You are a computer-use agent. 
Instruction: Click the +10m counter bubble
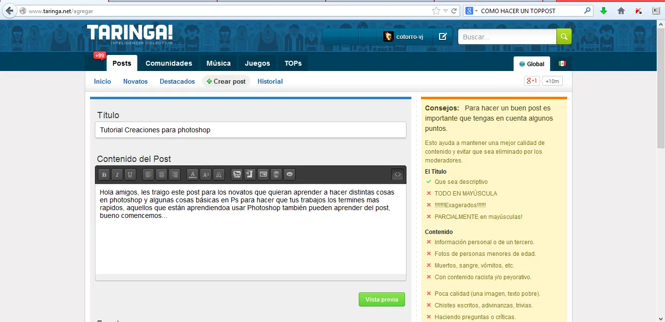[x=552, y=81]
